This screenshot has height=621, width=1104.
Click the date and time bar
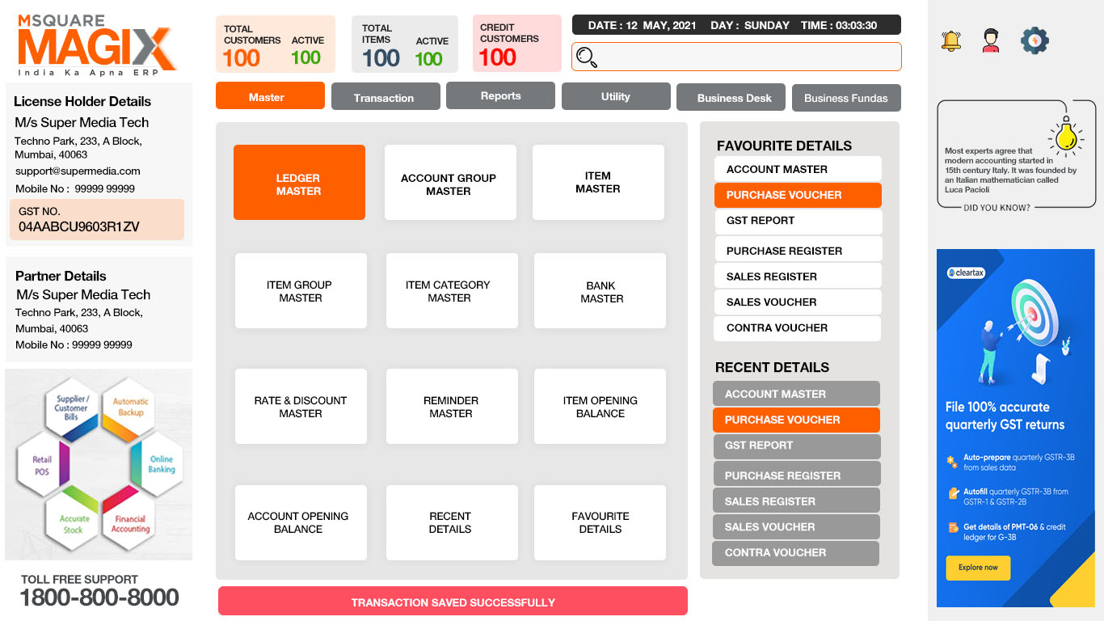click(736, 25)
